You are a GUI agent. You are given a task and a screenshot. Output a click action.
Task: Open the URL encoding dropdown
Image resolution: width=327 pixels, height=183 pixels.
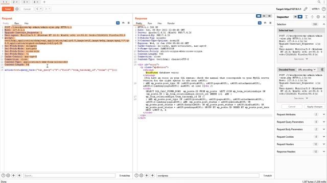point(307,70)
